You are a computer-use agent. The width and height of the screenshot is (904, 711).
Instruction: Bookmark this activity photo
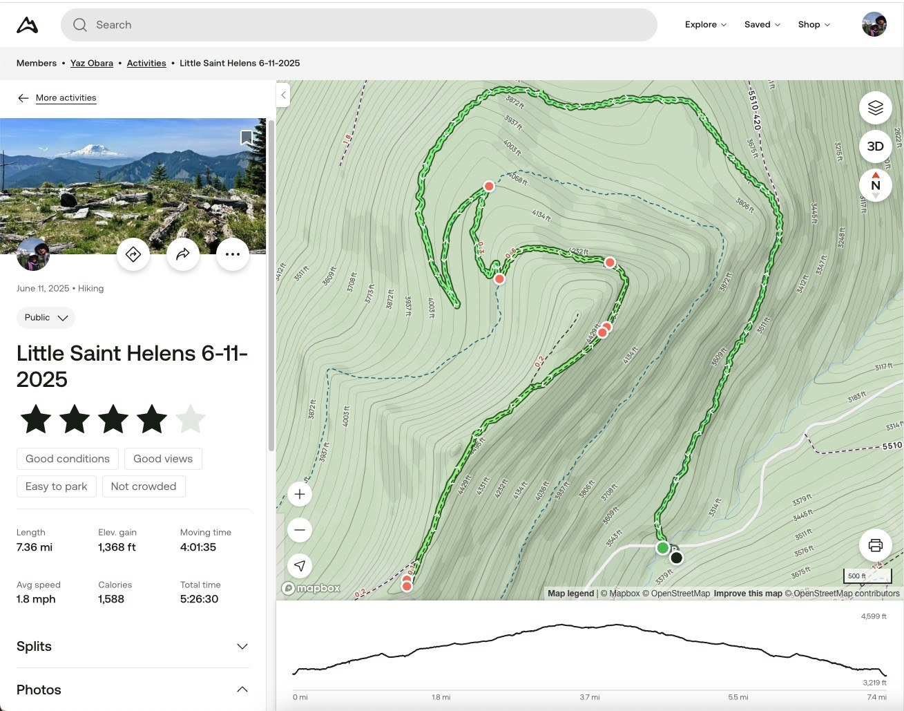click(x=247, y=138)
